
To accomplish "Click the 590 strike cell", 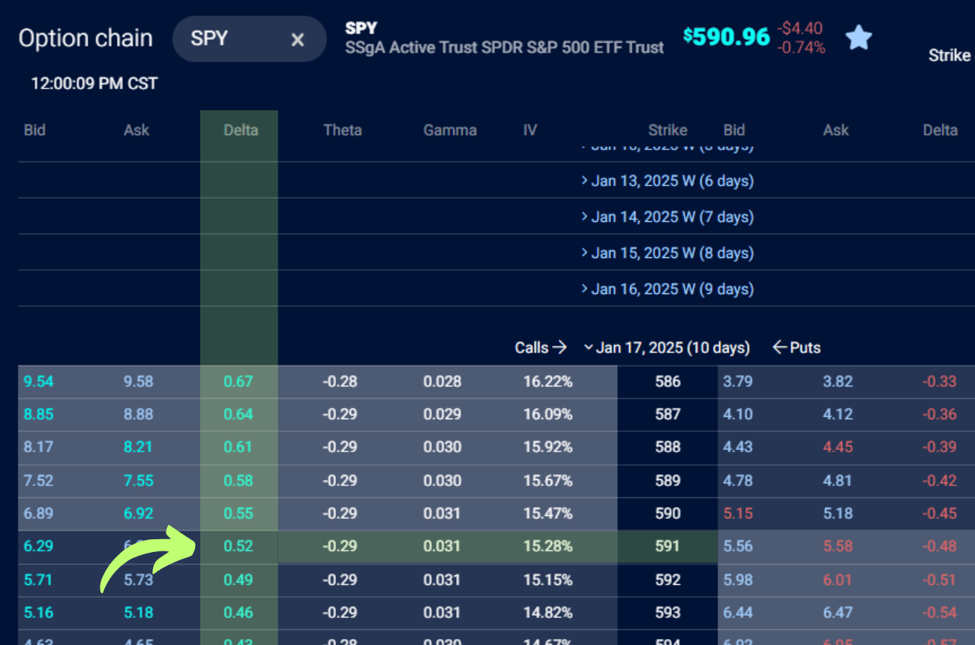I will [667, 513].
